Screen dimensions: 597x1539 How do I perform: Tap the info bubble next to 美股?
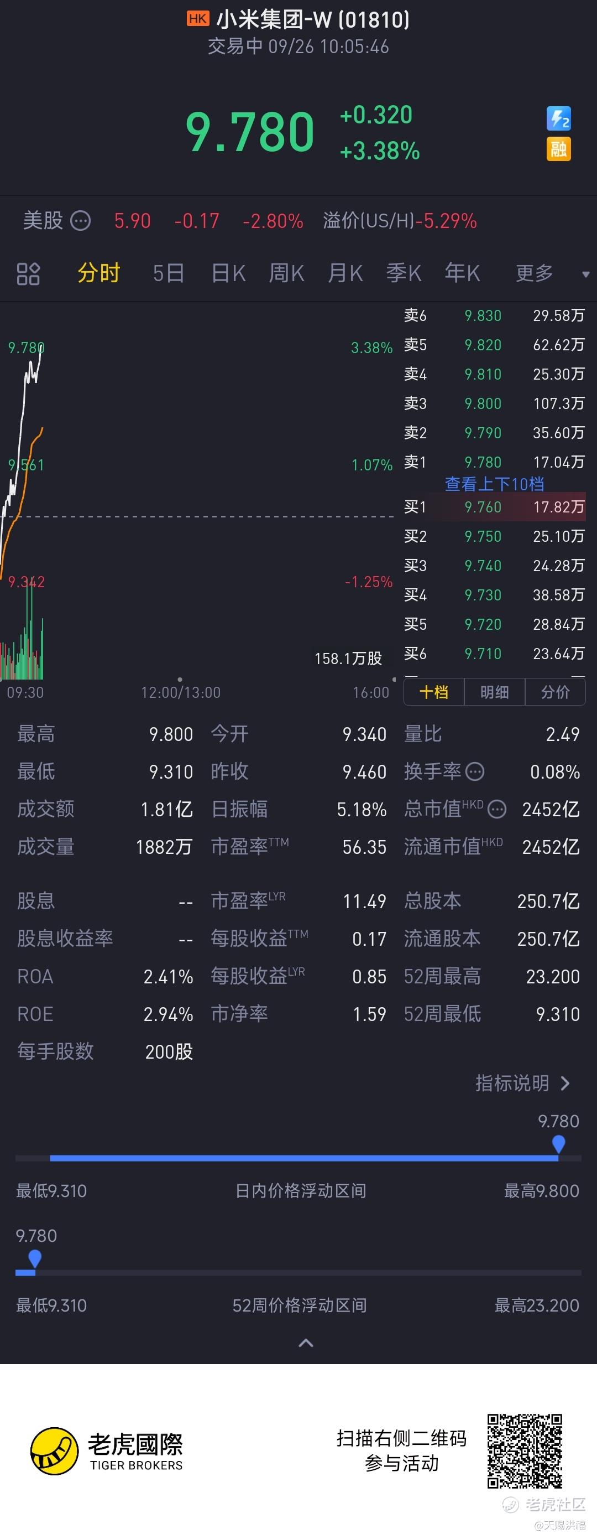(81, 221)
